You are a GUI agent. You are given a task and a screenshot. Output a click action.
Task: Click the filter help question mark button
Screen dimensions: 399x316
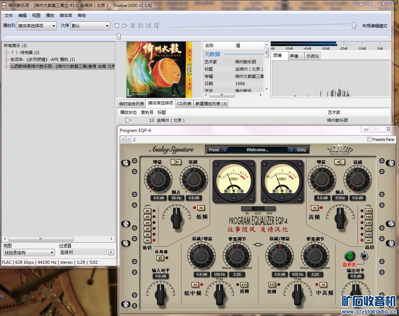pyautogui.click(x=111, y=253)
